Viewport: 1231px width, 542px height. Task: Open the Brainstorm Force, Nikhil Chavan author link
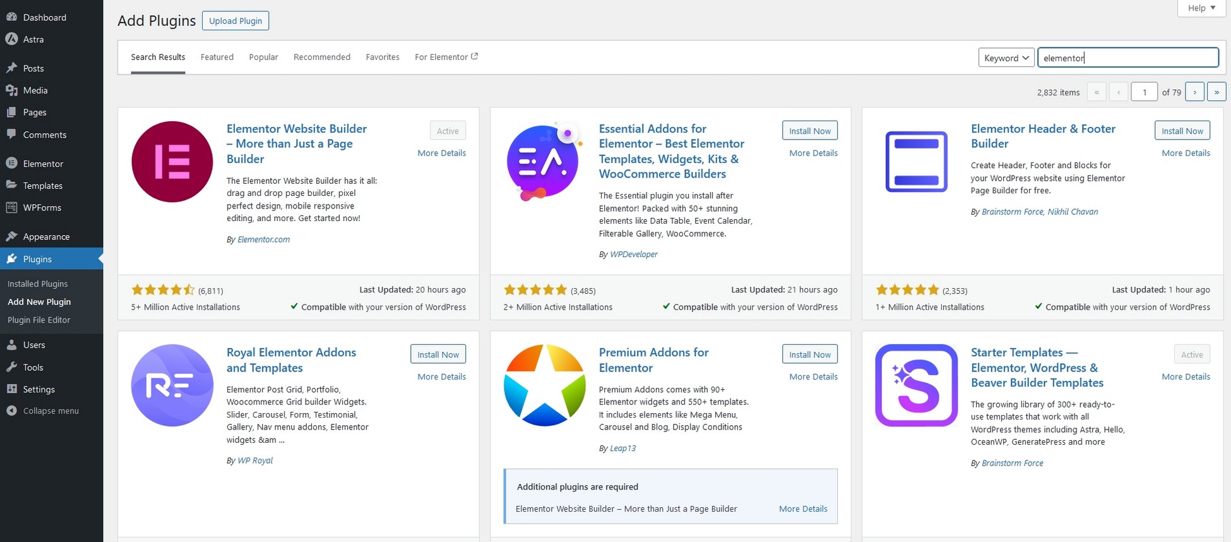(1040, 212)
